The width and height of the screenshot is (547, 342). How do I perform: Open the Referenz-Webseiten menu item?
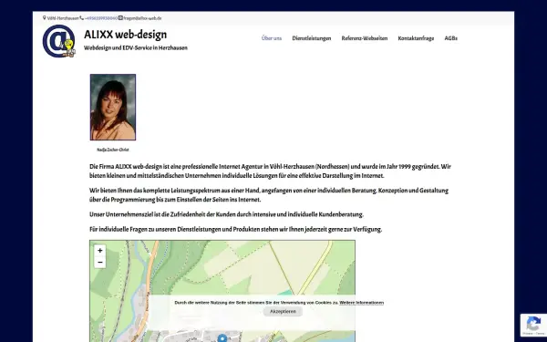coord(364,38)
